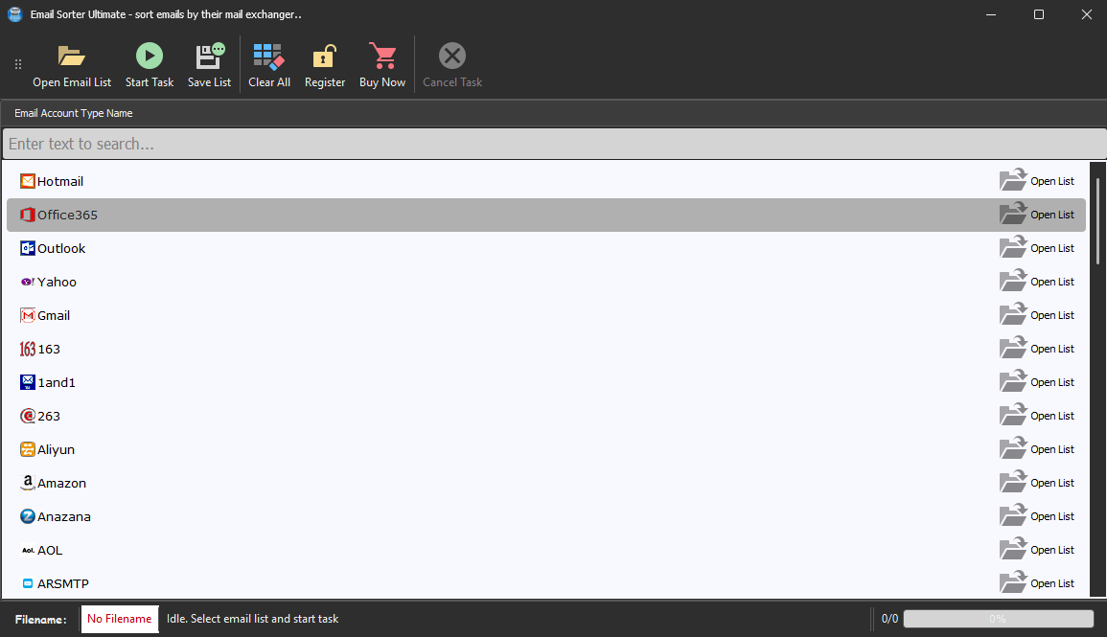
Task: Click the progress bar in the status bar
Action: click(997, 618)
